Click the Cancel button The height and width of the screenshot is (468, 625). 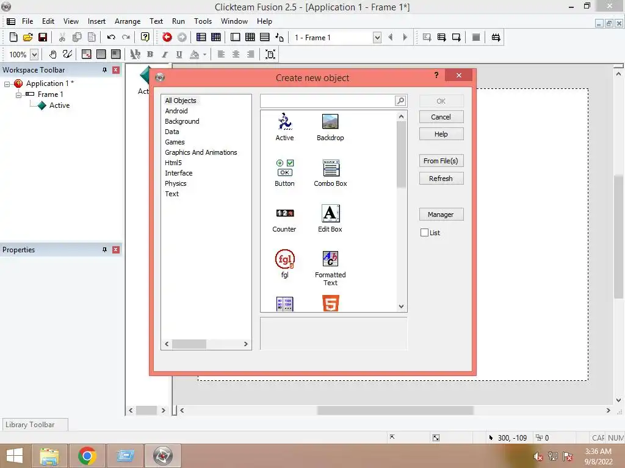tap(441, 117)
